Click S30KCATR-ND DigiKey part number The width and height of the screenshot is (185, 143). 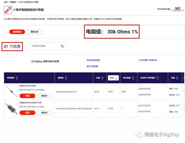[x=145, y=89]
